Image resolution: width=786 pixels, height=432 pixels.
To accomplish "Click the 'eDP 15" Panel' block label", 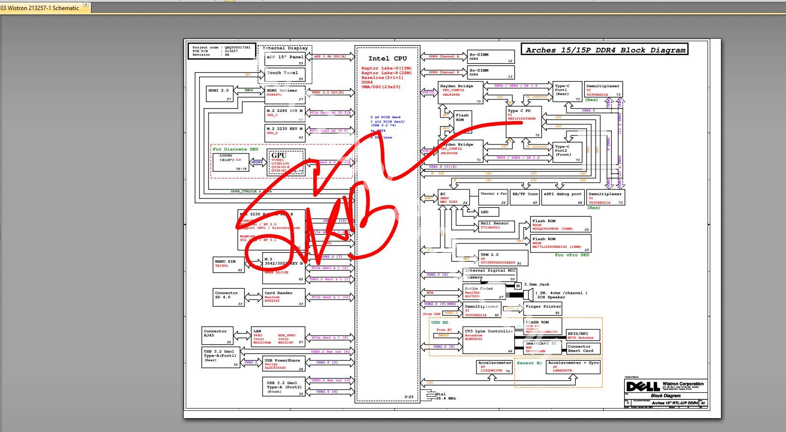I will (x=285, y=57).
